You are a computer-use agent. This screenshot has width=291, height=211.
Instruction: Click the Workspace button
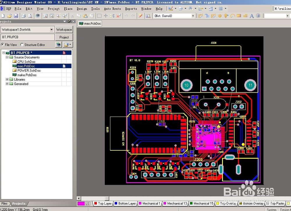coord(64,30)
